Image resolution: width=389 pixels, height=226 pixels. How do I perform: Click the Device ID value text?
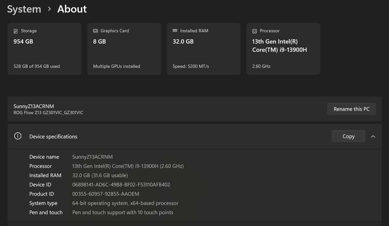coord(121,185)
